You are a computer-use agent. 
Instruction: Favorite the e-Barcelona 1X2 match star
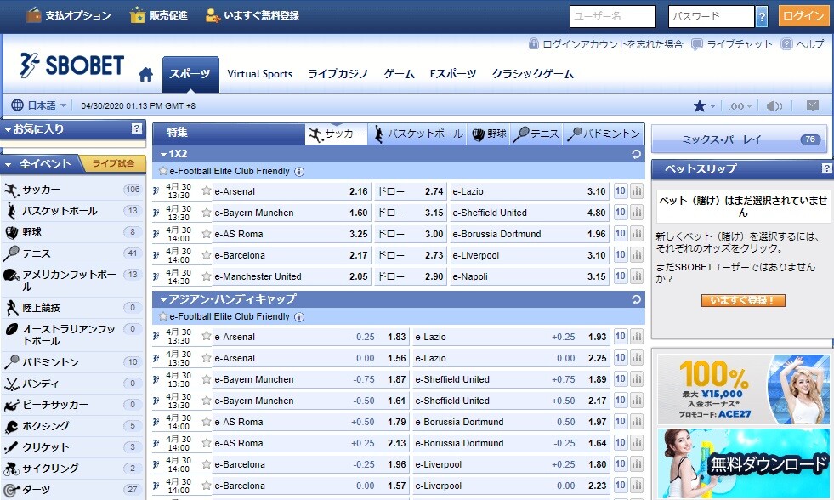207,254
